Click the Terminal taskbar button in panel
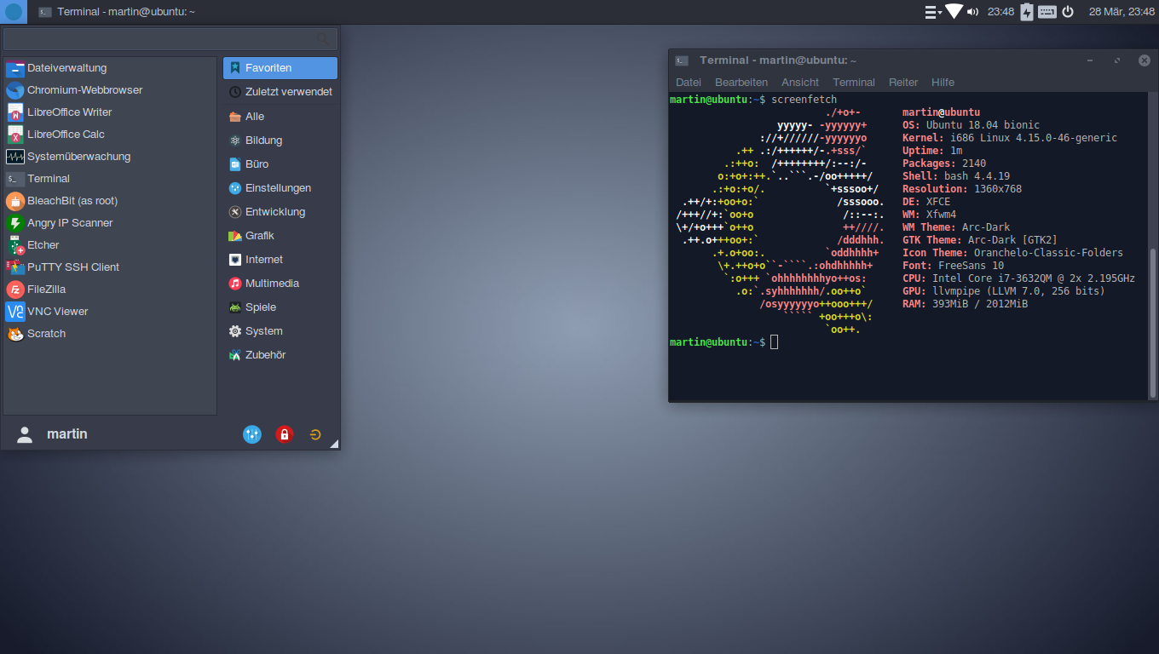The height and width of the screenshot is (654, 1159). point(118,12)
